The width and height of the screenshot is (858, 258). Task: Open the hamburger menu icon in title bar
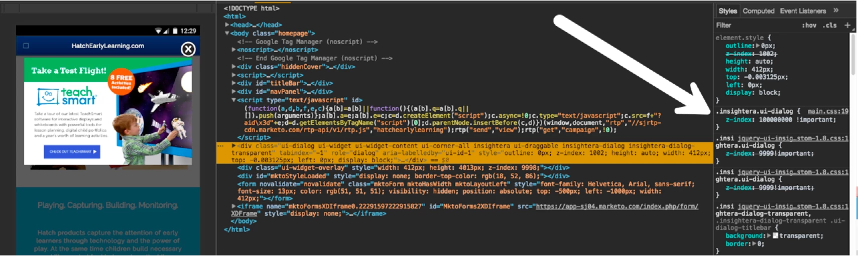pos(26,46)
